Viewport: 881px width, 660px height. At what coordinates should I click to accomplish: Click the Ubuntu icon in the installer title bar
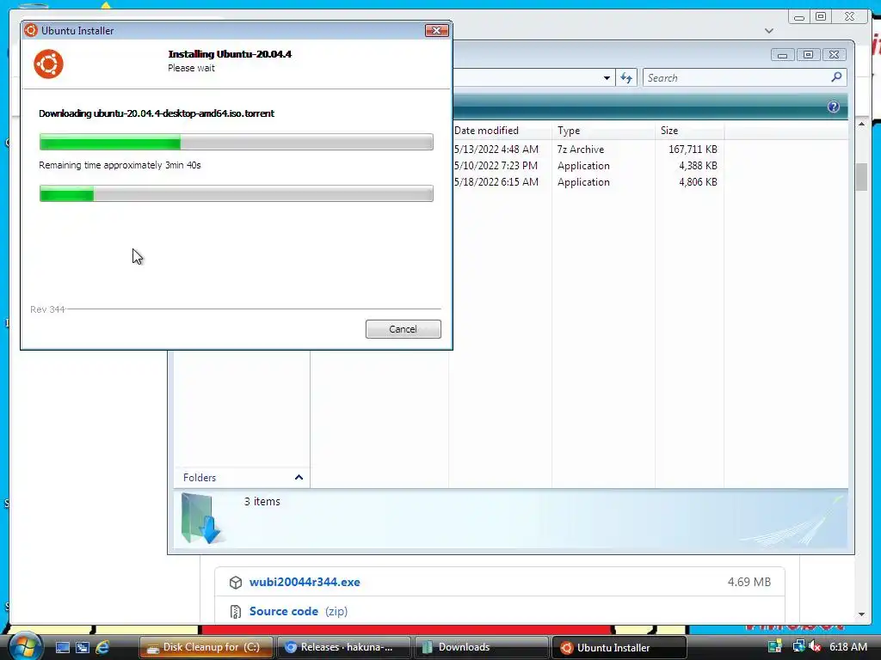[x=31, y=30]
